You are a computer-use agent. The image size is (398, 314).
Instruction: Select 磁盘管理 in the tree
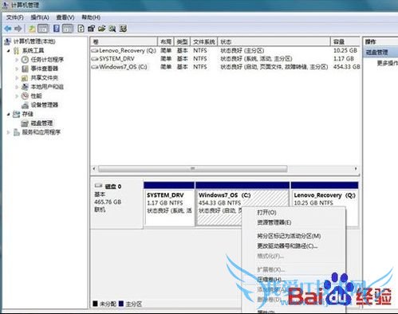point(41,123)
